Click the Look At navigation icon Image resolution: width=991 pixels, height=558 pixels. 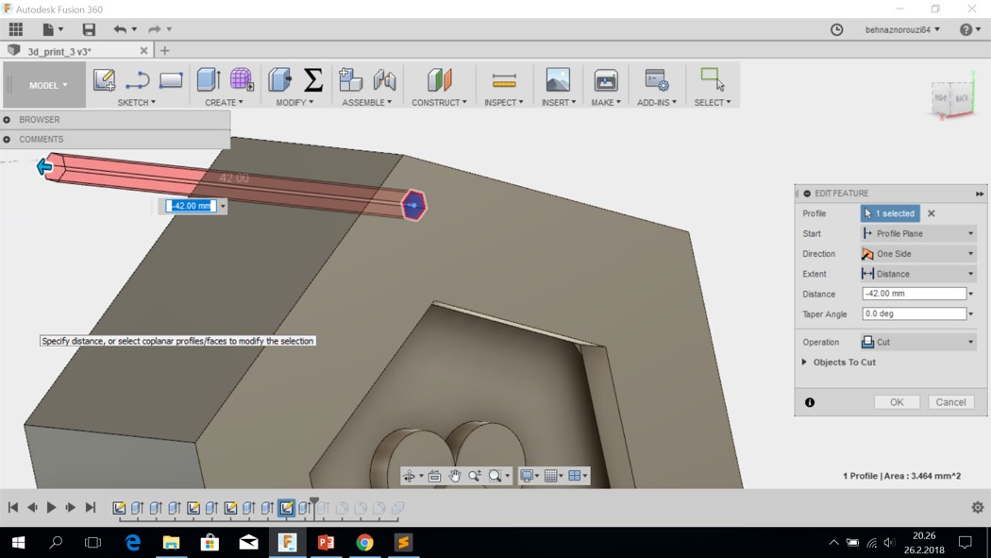point(434,476)
